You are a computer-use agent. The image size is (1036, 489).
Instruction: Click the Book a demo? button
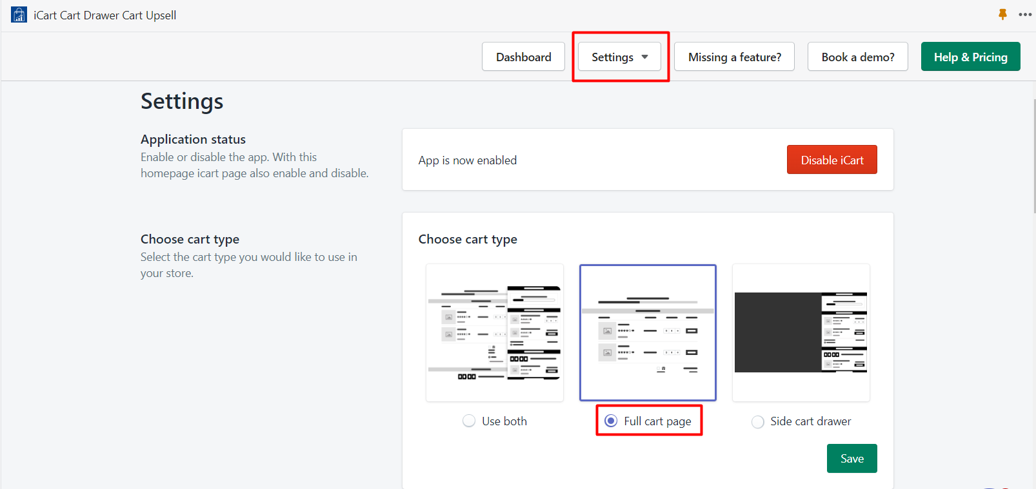tap(857, 57)
